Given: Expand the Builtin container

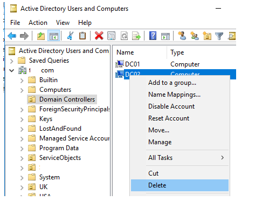Looking at the screenshot, I should click(x=22, y=81).
